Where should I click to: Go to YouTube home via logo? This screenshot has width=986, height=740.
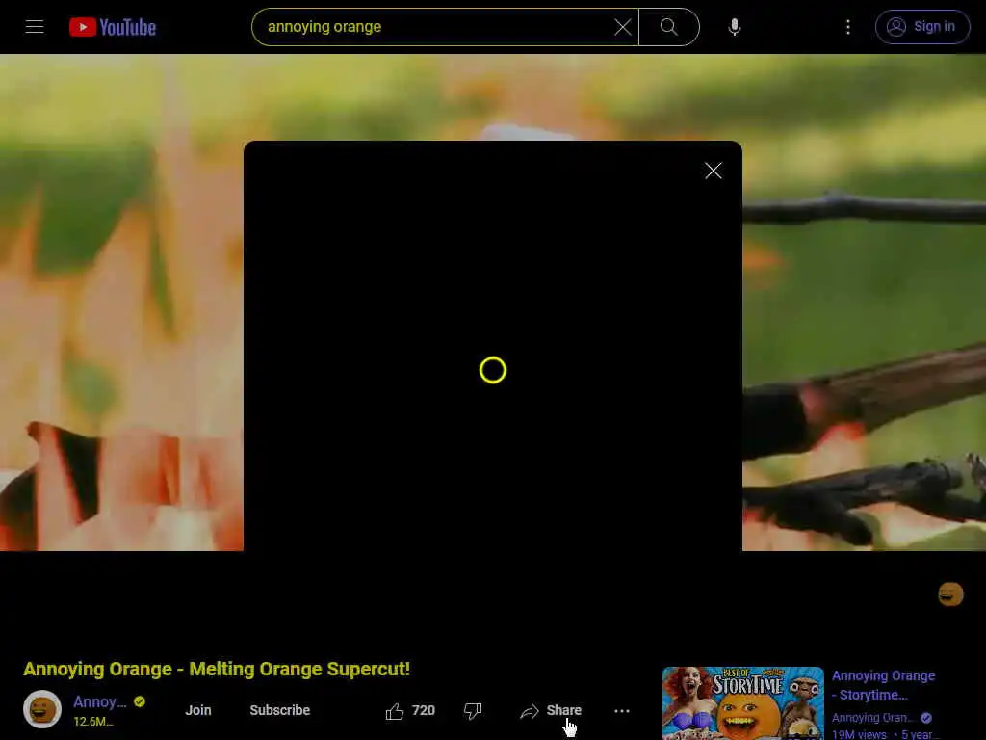point(113,27)
